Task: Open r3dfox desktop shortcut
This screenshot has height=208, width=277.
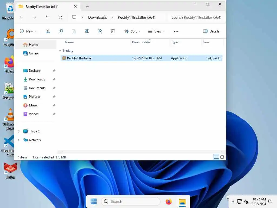Action: [11, 171]
